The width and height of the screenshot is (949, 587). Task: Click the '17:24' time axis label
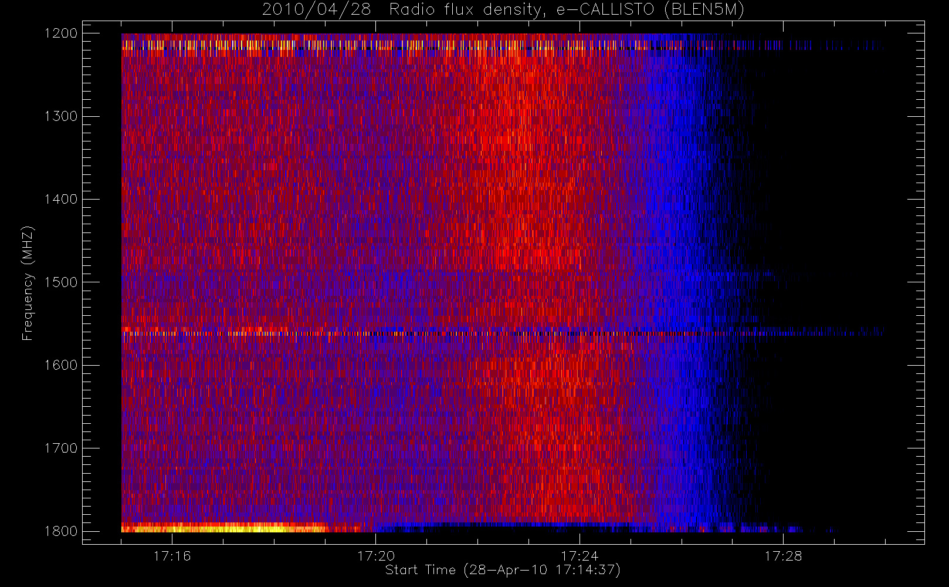[x=579, y=556]
